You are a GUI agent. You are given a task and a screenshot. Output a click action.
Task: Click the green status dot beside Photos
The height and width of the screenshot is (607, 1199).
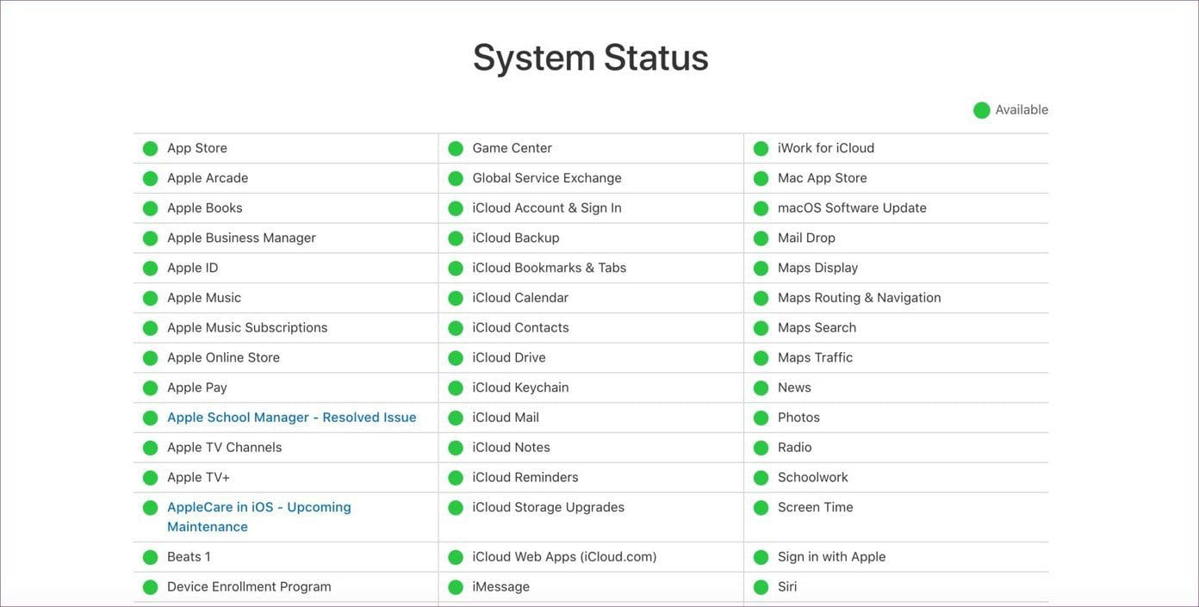pos(761,418)
